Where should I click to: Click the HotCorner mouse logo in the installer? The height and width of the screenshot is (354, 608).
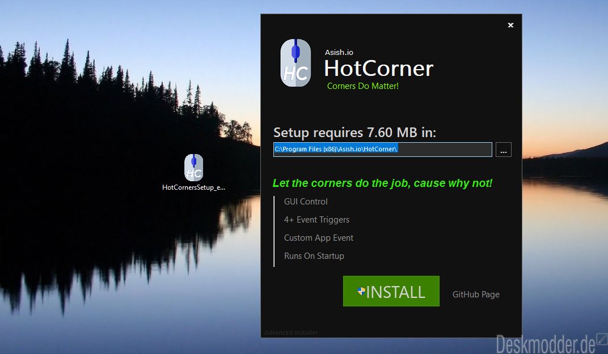click(295, 63)
